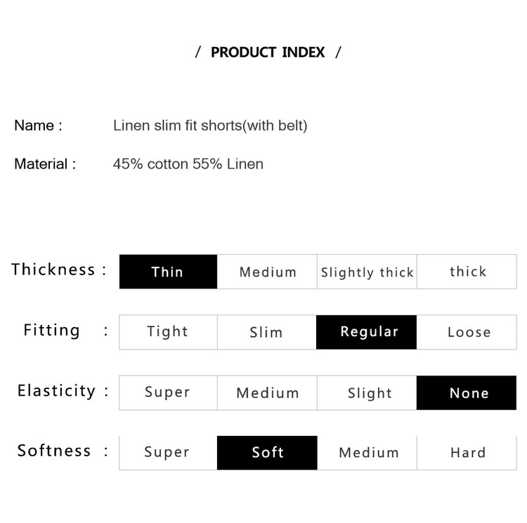Select the Slightly thick option
This screenshot has height=523, width=527.
point(367,272)
